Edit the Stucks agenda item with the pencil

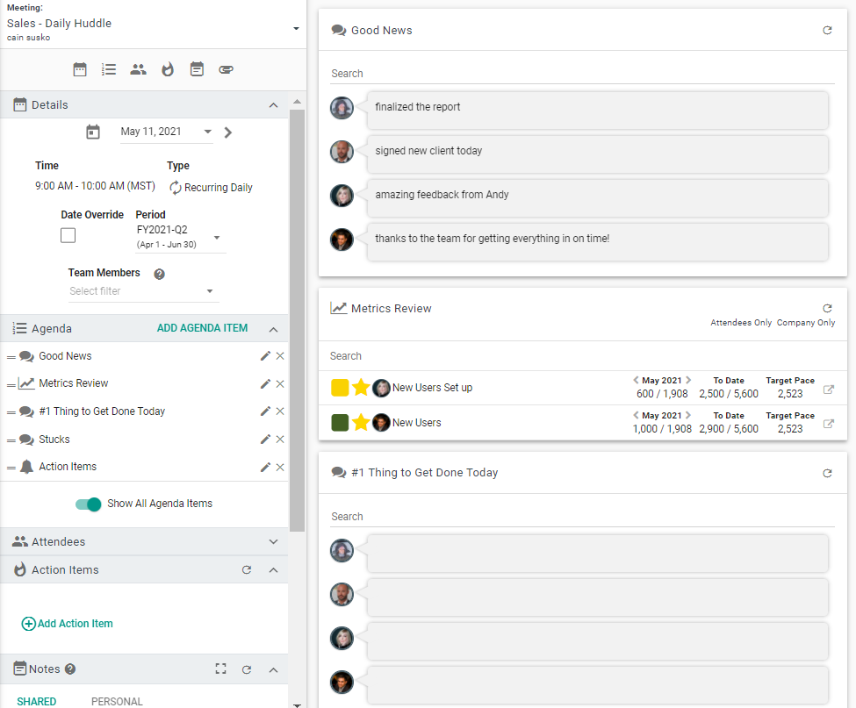point(264,439)
